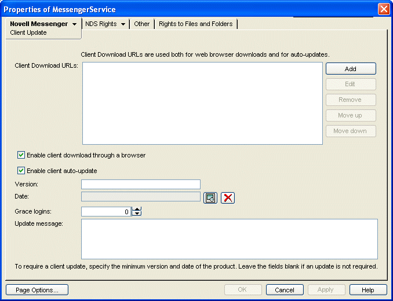Click the Move up button
The height and width of the screenshot is (301, 393).
tap(351, 115)
